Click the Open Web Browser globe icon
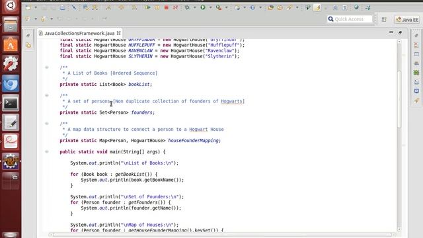The image size is (423, 238). [356, 7]
